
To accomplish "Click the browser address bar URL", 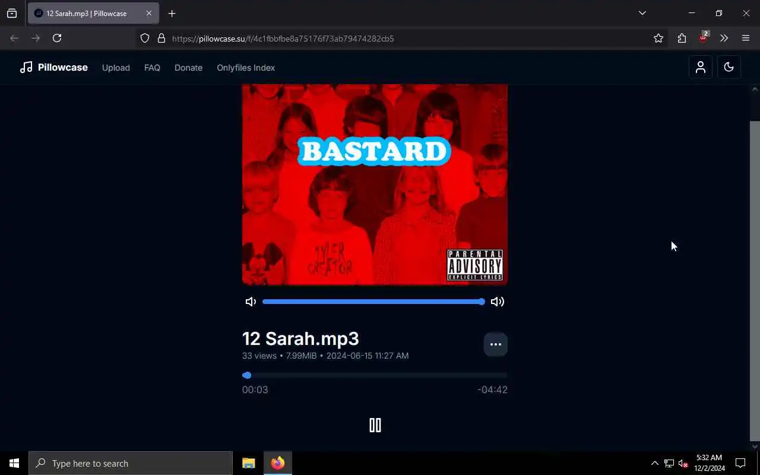I will [283, 39].
